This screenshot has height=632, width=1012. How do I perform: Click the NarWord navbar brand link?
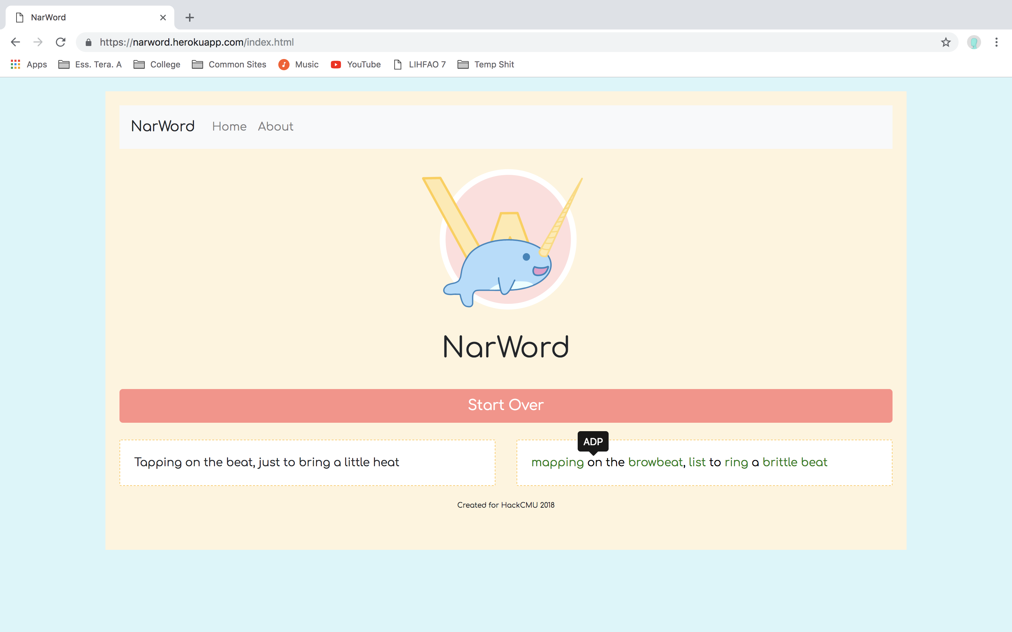pos(163,126)
